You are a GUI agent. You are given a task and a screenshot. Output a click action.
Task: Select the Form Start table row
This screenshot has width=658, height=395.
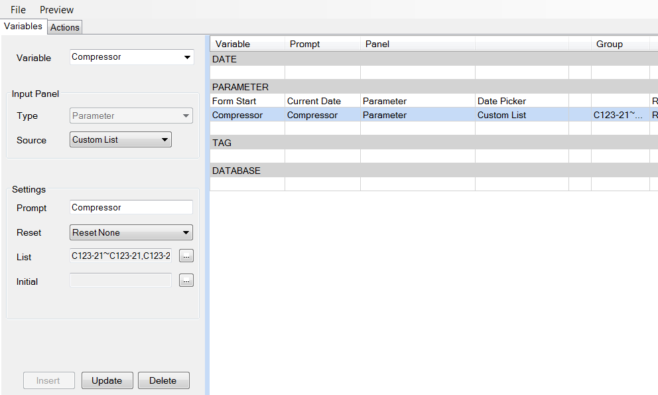point(434,101)
